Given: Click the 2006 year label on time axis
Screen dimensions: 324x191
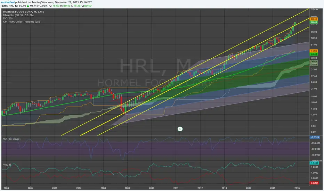Looking at the screenshot, I should point(55,188).
